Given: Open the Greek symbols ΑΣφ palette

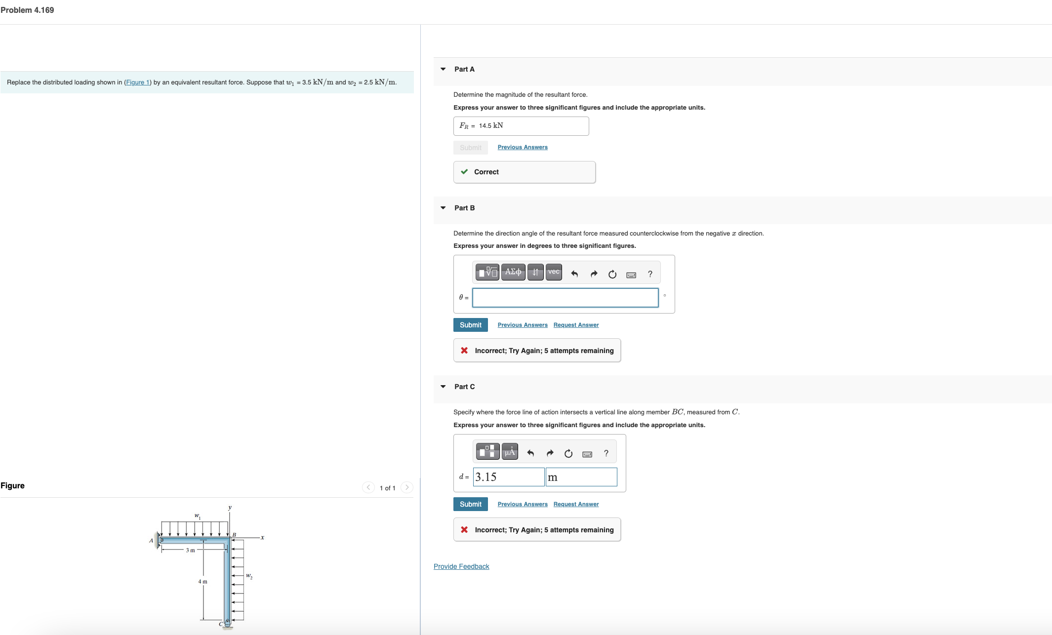Looking at the screenshot, I should click(x=513, y=272).
